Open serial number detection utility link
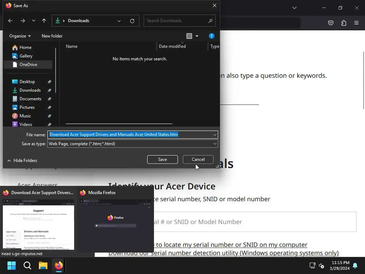 (x=223, y=253)
